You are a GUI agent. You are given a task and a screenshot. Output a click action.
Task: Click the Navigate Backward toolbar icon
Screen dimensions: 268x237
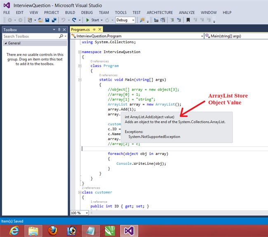coord(9,20)
